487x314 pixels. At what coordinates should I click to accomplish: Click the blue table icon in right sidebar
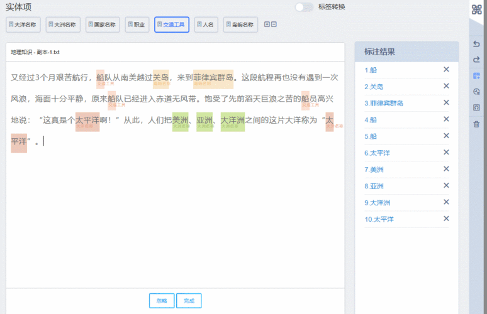pos(476,76)
